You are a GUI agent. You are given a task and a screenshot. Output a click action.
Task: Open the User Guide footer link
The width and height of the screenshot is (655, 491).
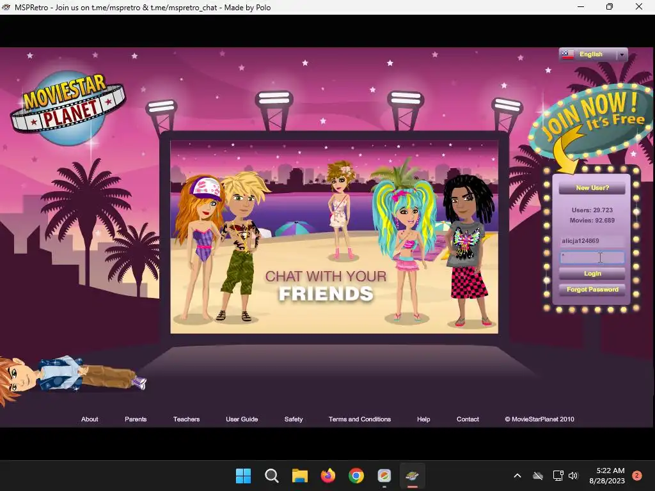241,419
